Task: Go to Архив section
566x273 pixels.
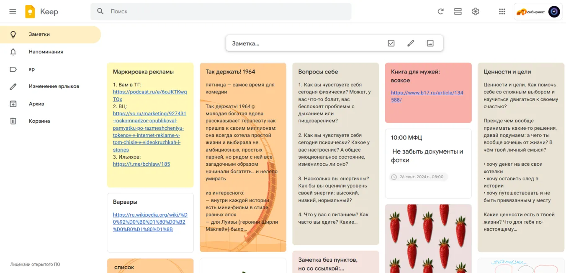Action: point(36,104)
